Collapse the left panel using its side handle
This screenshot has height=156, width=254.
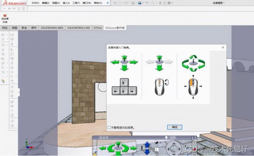pyautogui.click(x=19, y=92)
